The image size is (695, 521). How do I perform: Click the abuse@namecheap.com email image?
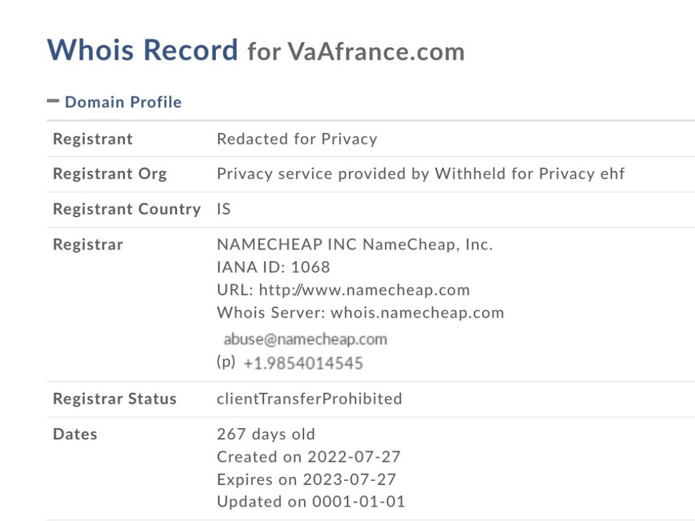click(305, 339)
